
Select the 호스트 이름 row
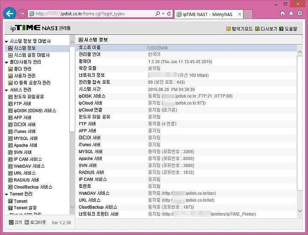(x=186, y=48)
